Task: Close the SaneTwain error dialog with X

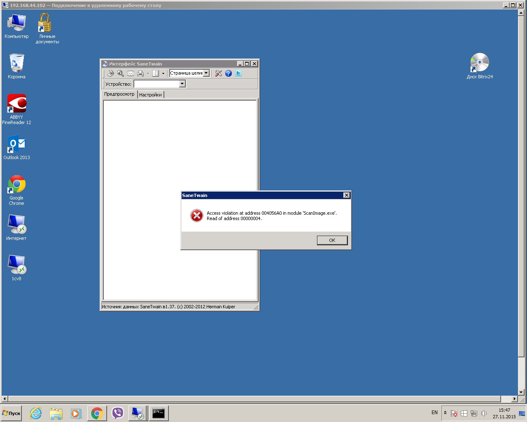Action: pos(346,195)
